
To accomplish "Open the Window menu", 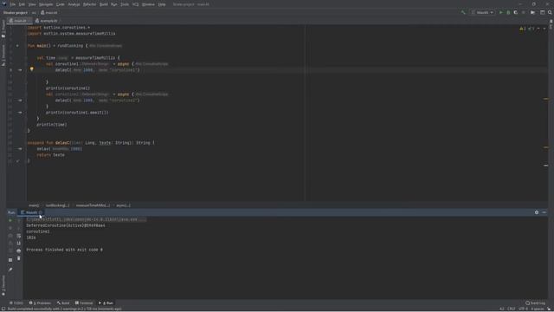I will (148, 4).
